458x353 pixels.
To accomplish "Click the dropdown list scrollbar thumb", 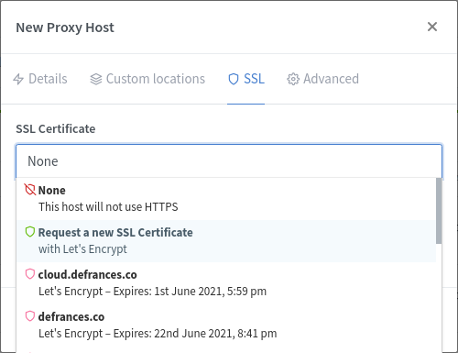I will point(439,211).
